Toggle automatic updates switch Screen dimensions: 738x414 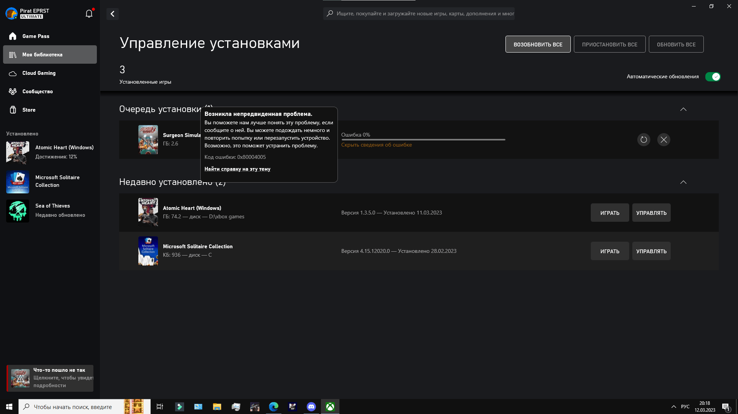click(713, 77)
